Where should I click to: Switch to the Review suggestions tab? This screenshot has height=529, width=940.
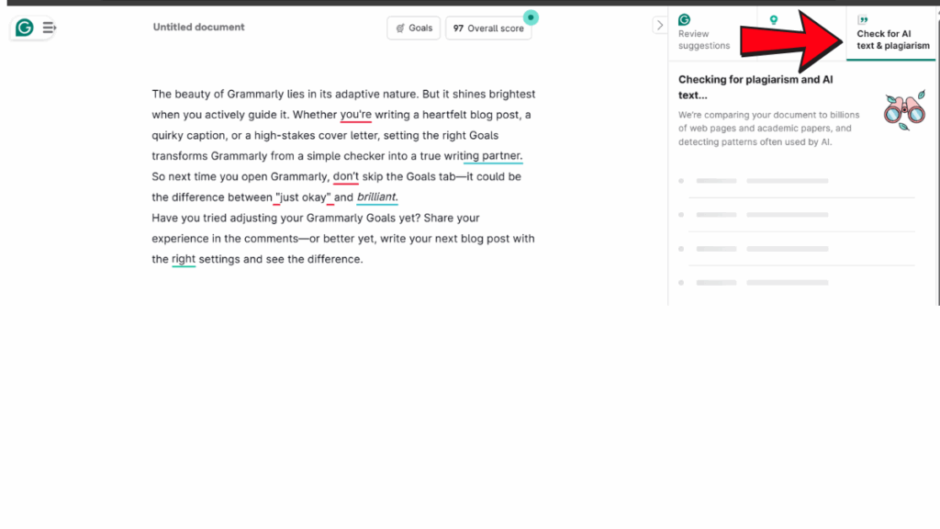click(704, 33)
